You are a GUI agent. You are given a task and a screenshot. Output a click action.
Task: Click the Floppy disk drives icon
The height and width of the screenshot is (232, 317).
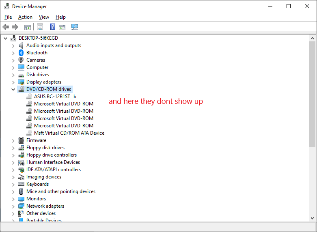point(21,148)
